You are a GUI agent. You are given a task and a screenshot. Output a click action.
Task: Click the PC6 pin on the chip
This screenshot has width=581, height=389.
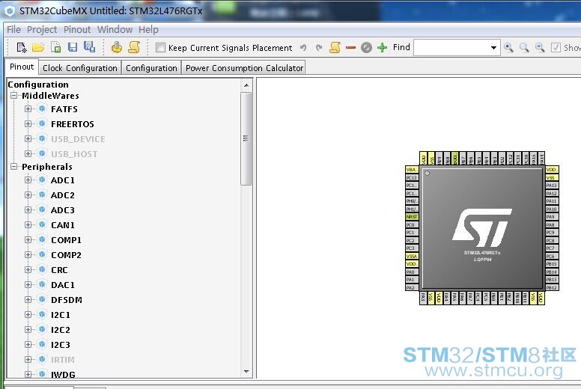click(552, 256)
